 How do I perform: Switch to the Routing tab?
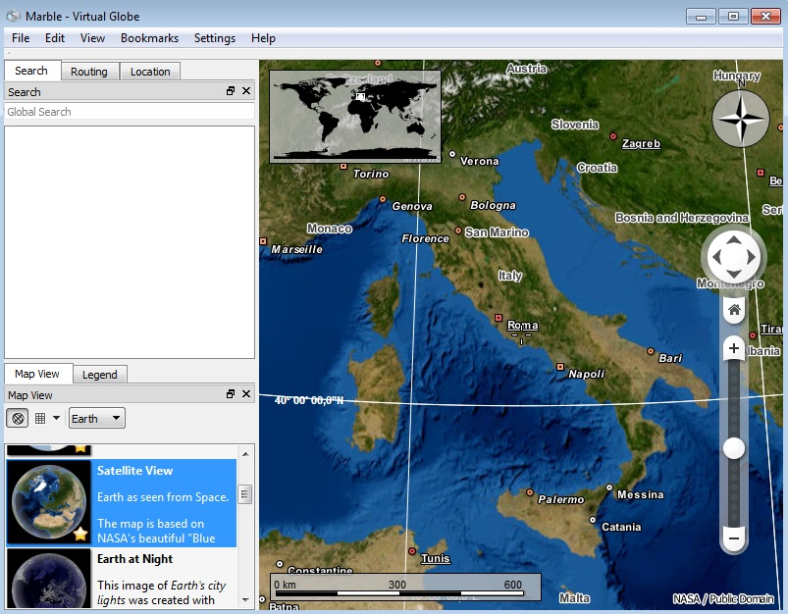[89, 72]
